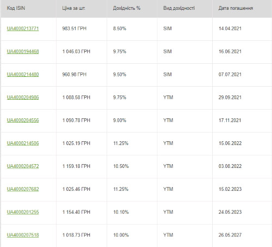
Task: Select the maturity date 26.05.2027 cell
Action: (242, 236)
